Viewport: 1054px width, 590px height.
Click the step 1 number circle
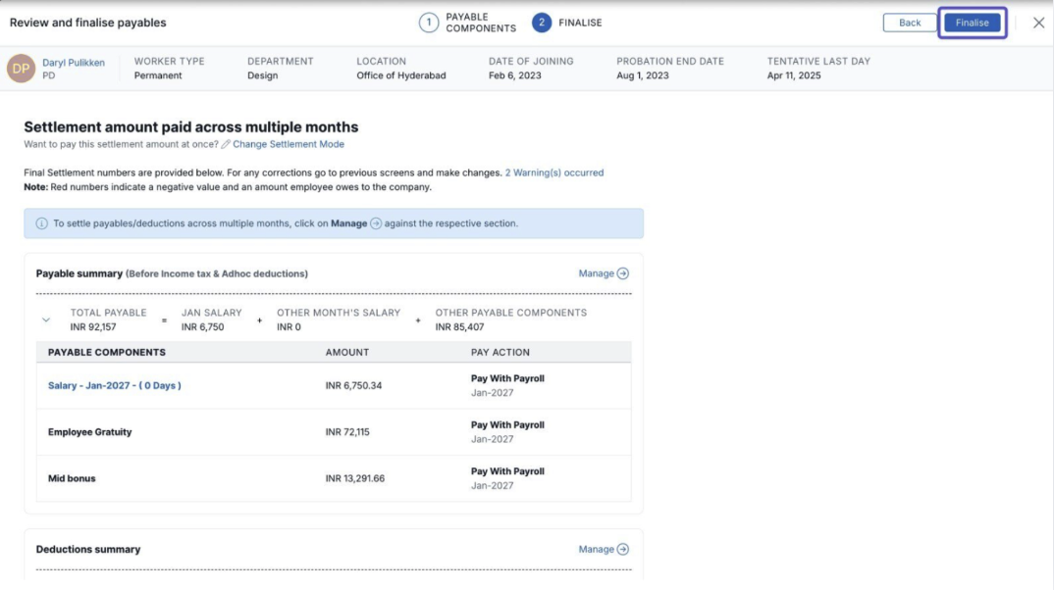click(x=429, y=23)
